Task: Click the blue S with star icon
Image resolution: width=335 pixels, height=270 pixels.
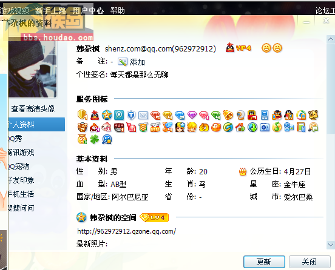Action: pos(107,140)
